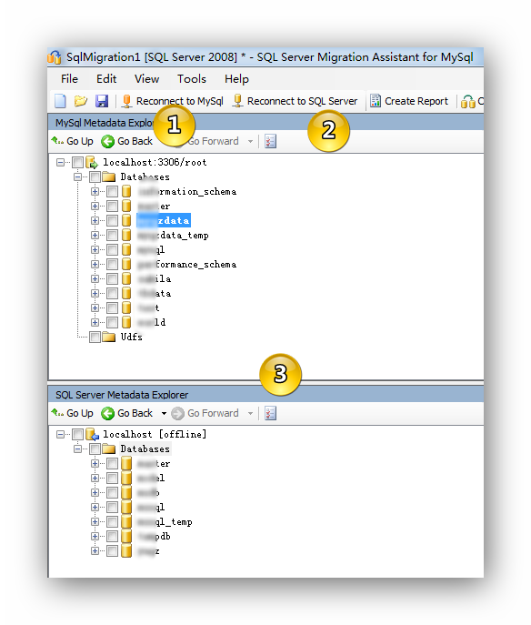
Task: Open the View menu
Action: (x=147, y=79)
